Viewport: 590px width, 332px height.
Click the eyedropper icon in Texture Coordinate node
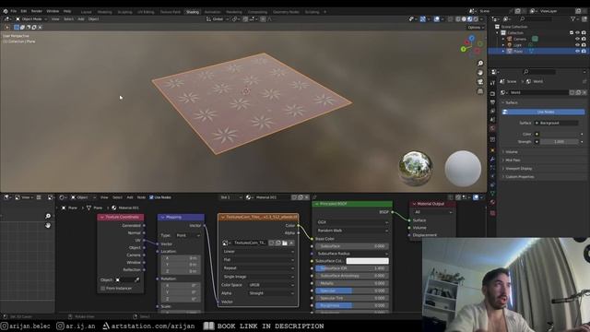click(x=136, y=280)
